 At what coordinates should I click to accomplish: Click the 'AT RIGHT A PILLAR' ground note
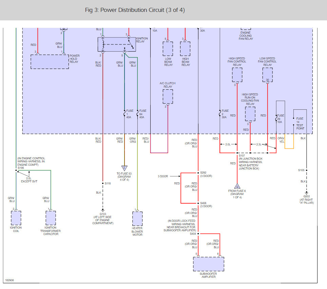[307, 201]
